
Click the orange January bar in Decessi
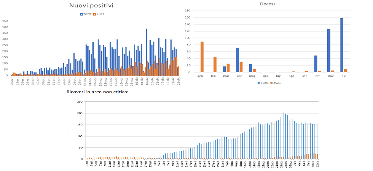(x=202, y=57)
